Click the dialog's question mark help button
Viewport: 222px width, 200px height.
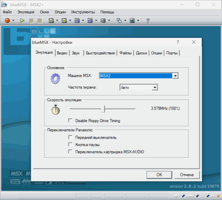[178, 42]
